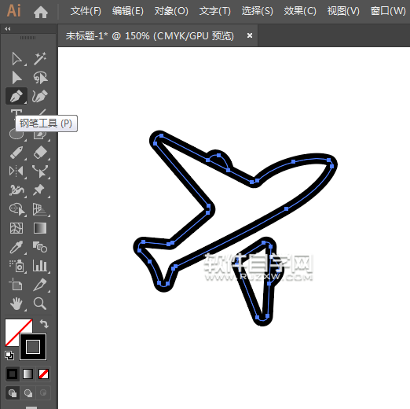The width and height of the screenshot is (410, 409).
Task: Apply None mode red-slash button
Action: click(43, 374)
